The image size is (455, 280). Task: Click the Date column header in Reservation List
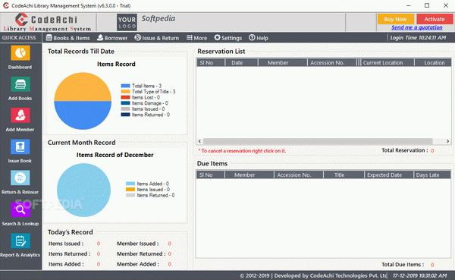tap(241, 63)
